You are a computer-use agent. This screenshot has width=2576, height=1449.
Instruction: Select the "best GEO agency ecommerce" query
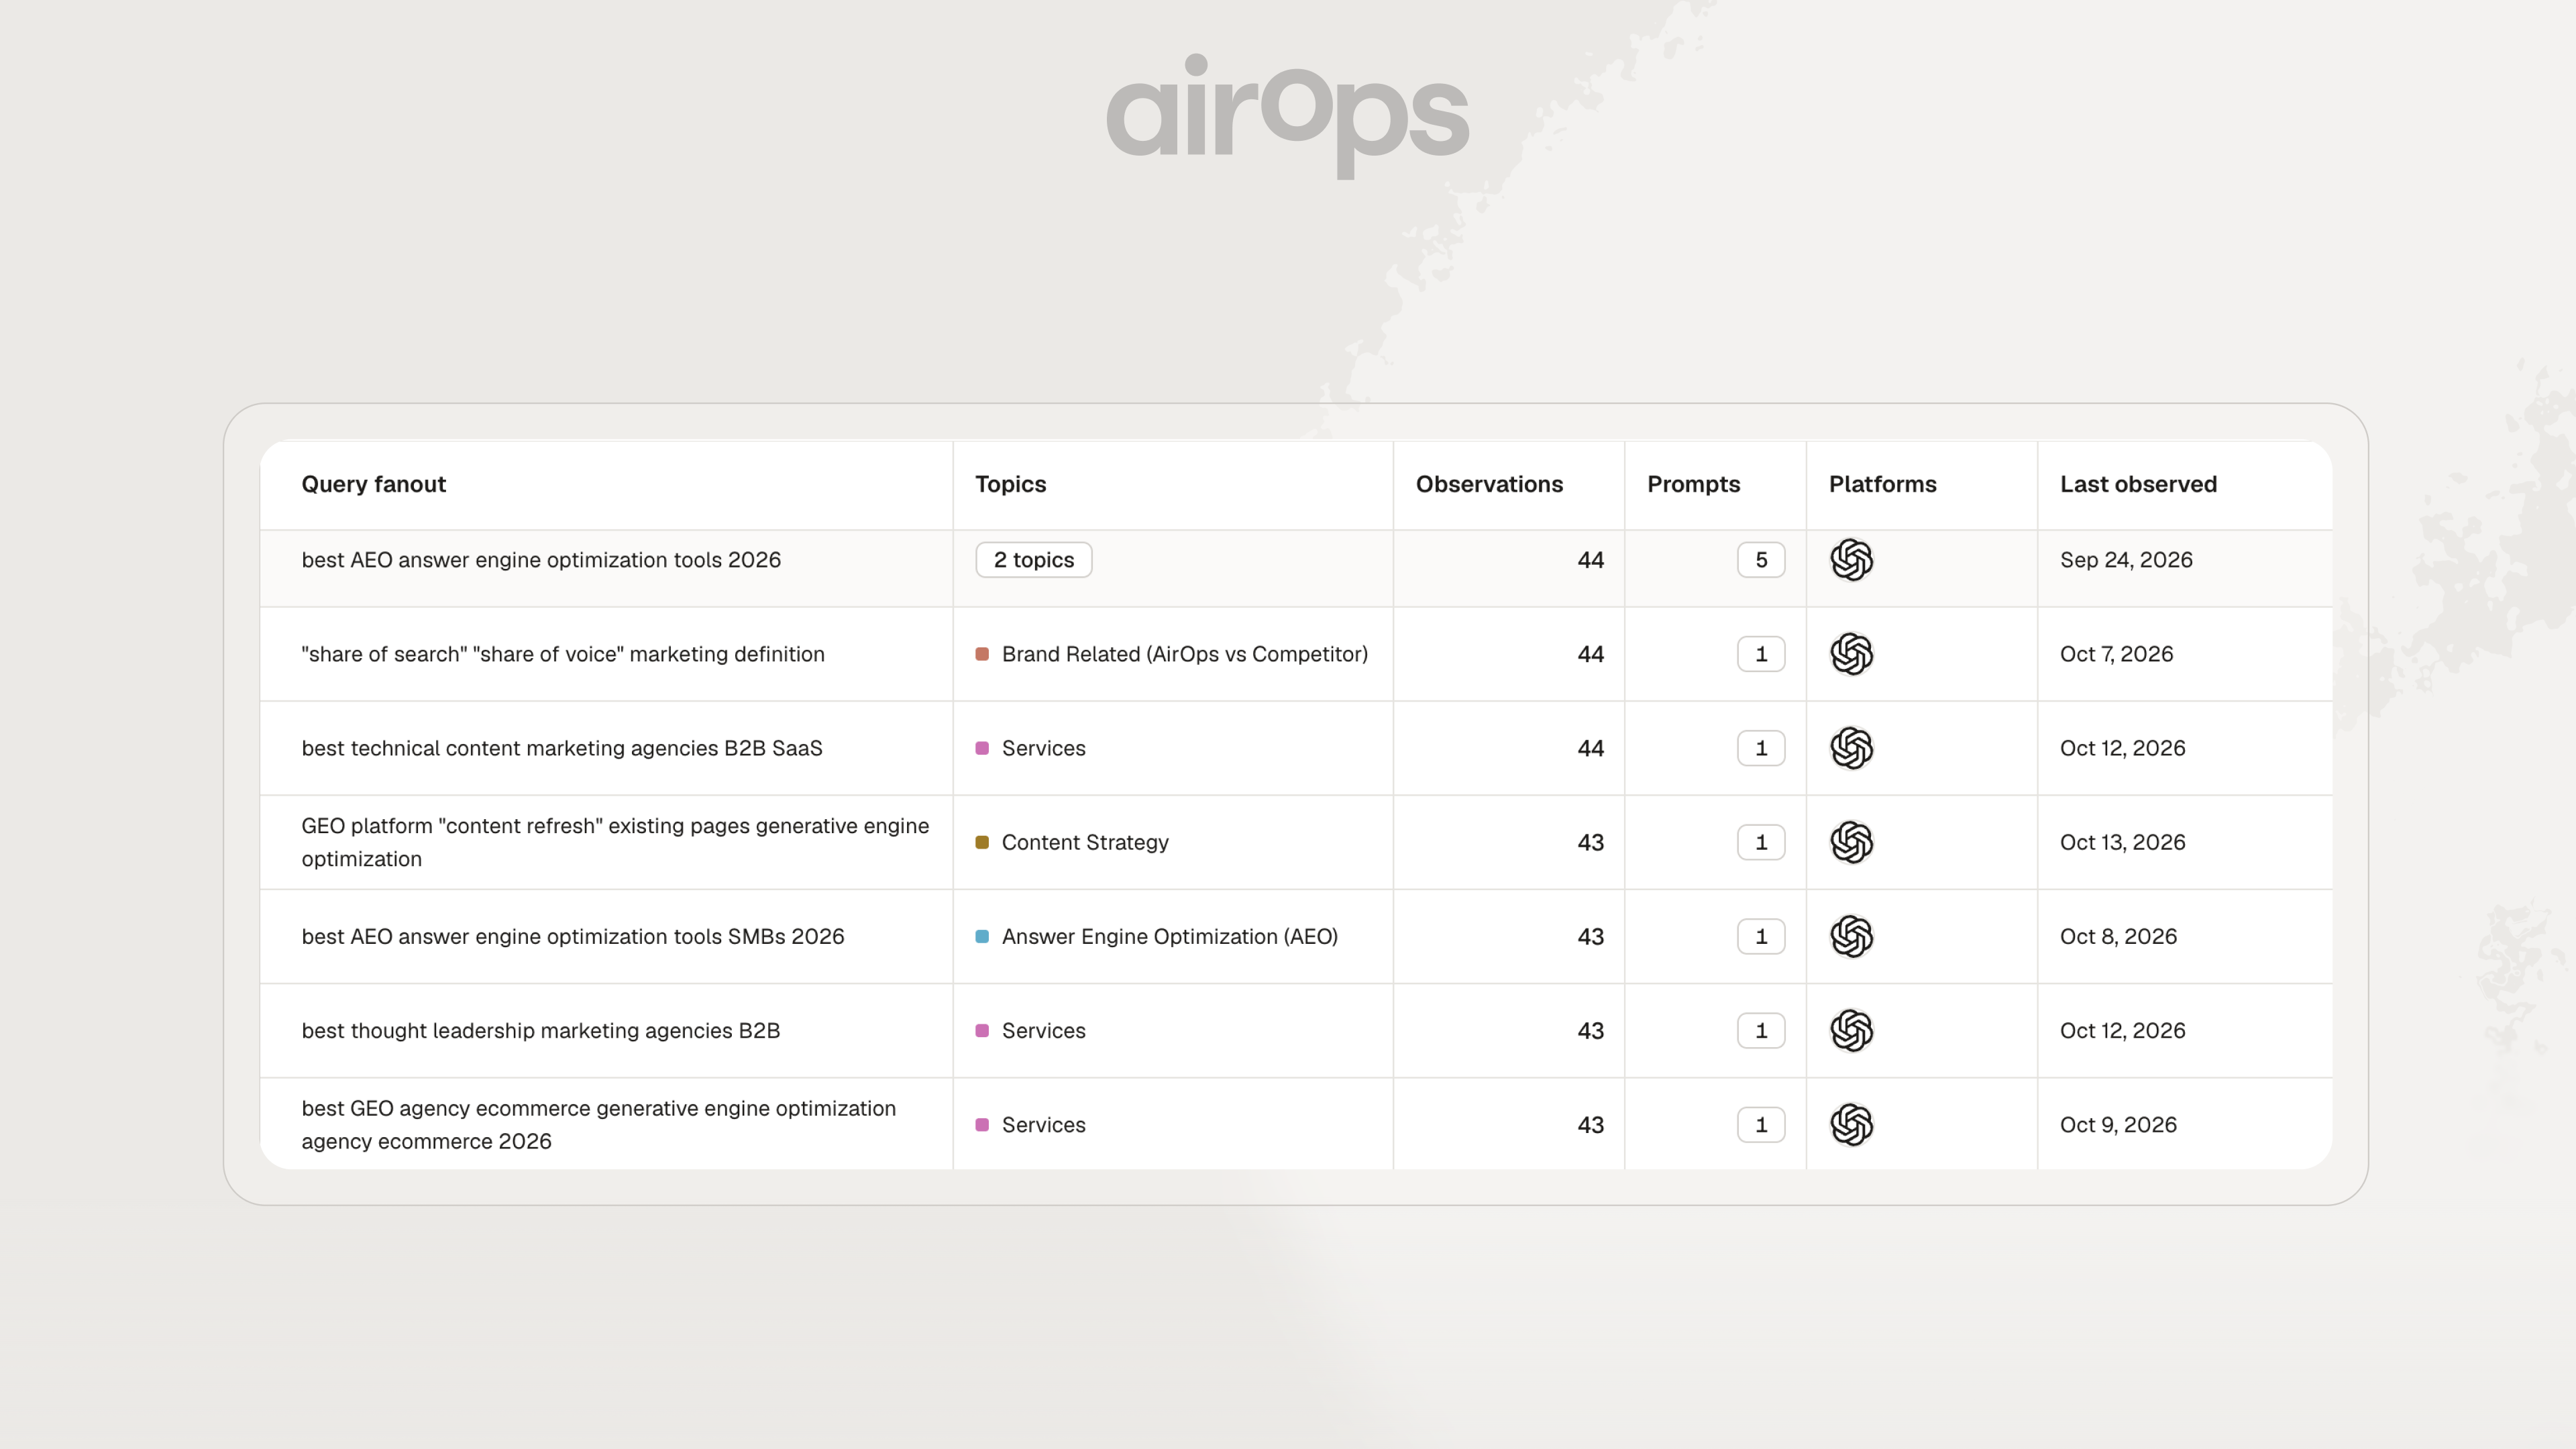(x=599, y=1124)
